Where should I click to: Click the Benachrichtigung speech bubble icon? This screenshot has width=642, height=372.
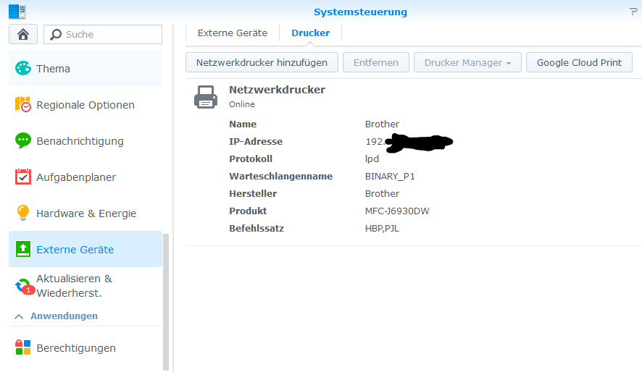tap(23, 141)
